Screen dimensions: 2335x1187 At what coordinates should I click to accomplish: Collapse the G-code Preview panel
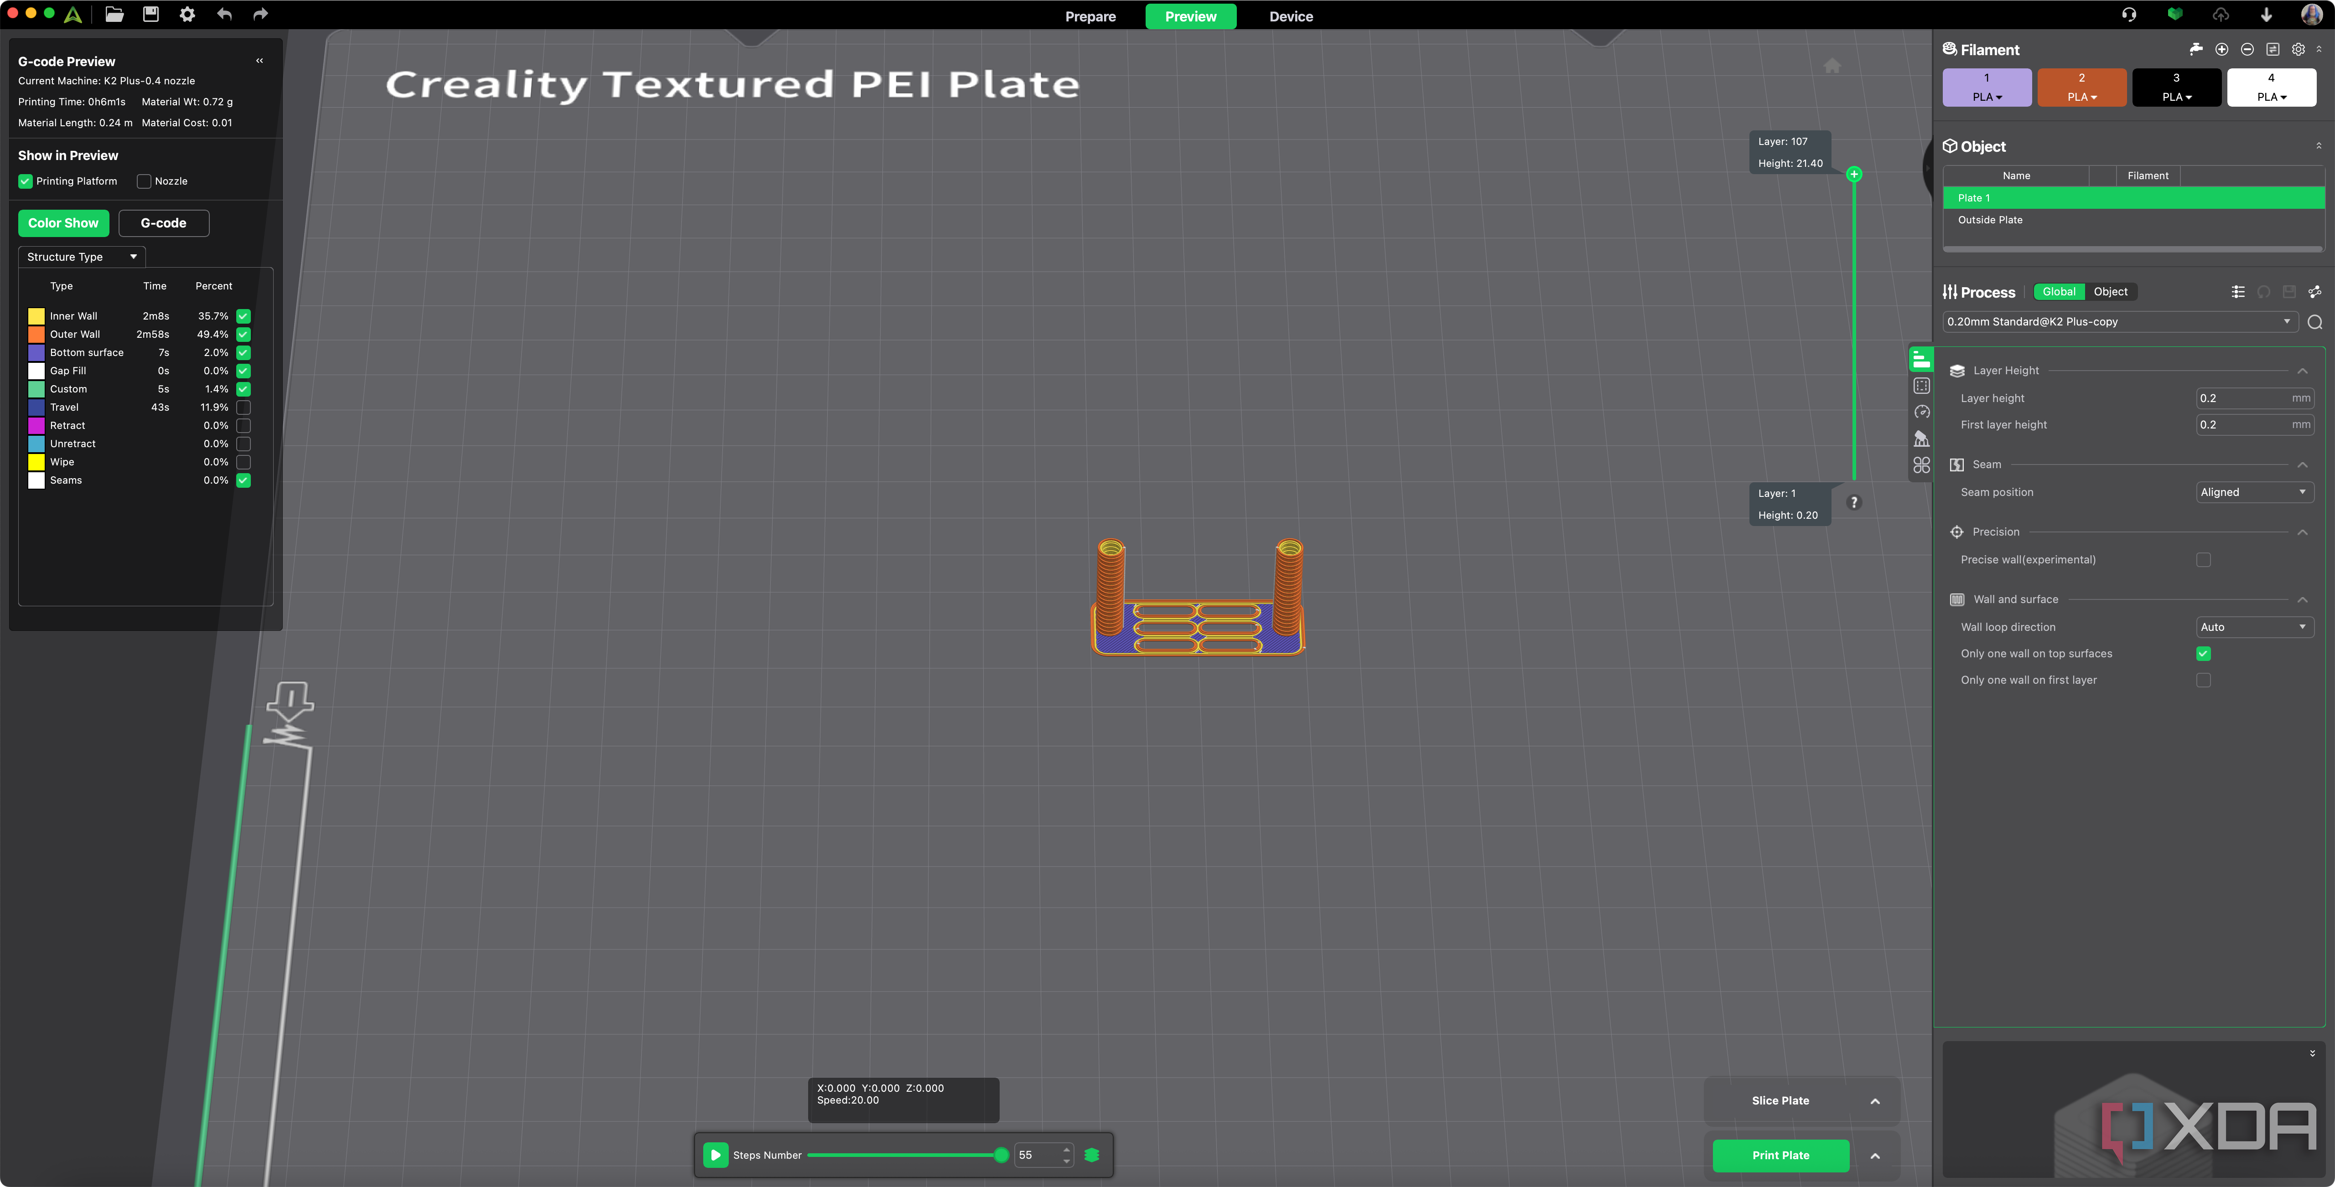point(259,61)
